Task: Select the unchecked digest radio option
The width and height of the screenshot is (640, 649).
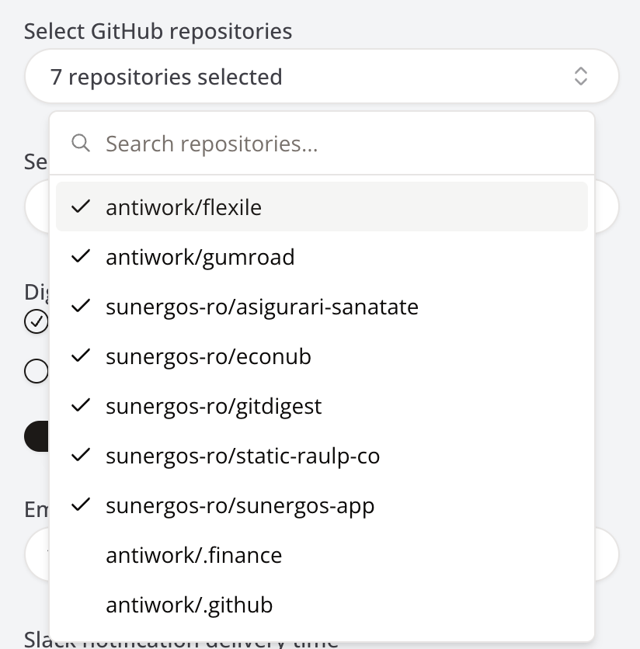Action: tap(36, 372)
